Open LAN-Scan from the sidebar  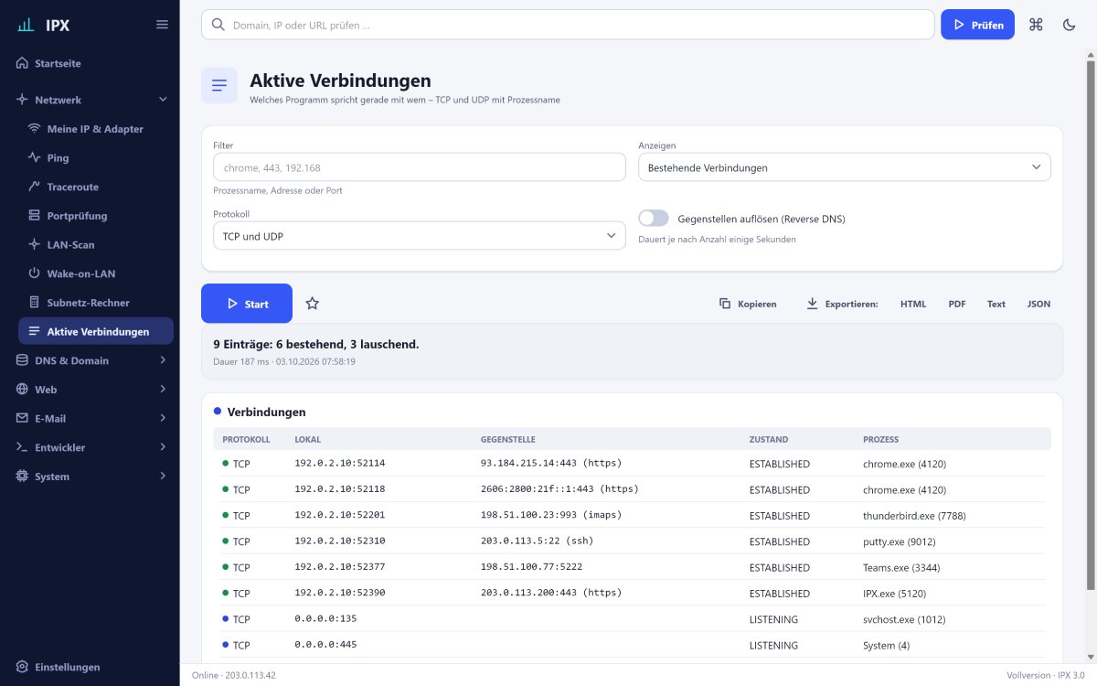(x=96, y=244)
